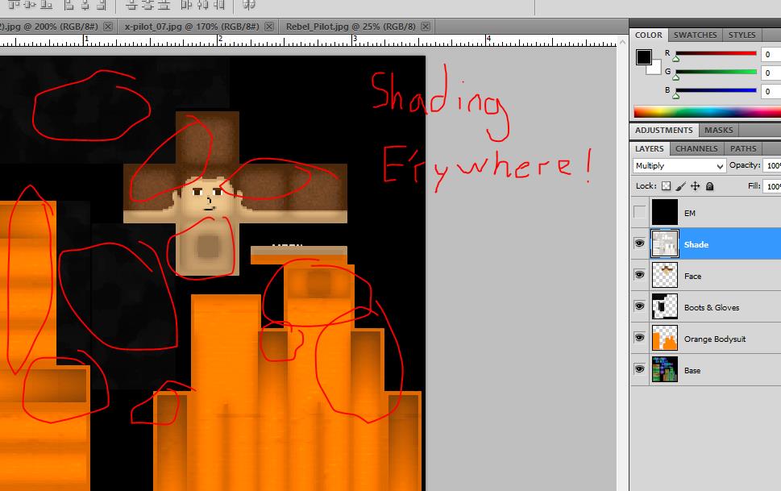Screen dimensions: 781x491
Task: Show the hidden EM layer
Action: pyautogui.click(x=640, y=213)
